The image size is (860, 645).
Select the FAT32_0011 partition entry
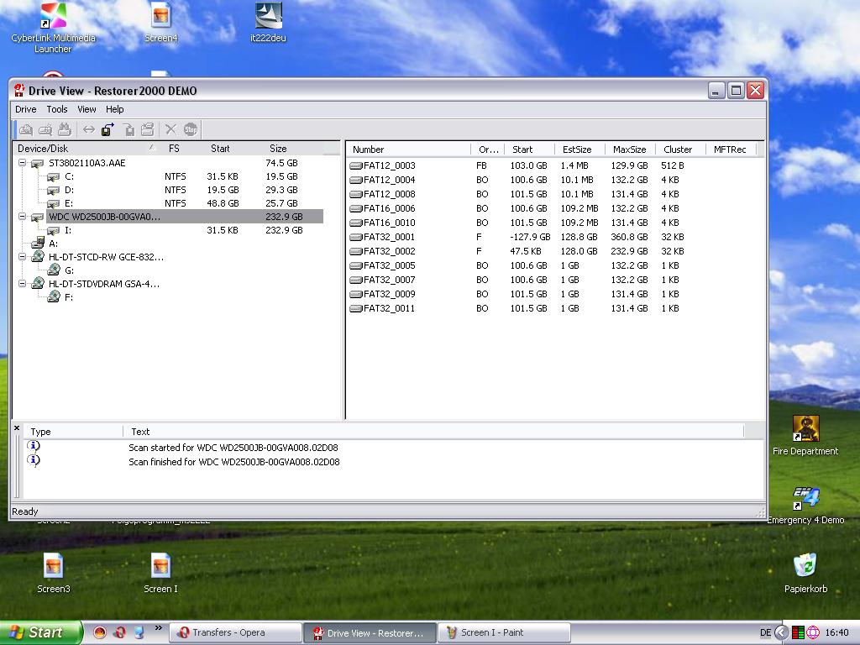pyautogui.click(x=389, y=308)
